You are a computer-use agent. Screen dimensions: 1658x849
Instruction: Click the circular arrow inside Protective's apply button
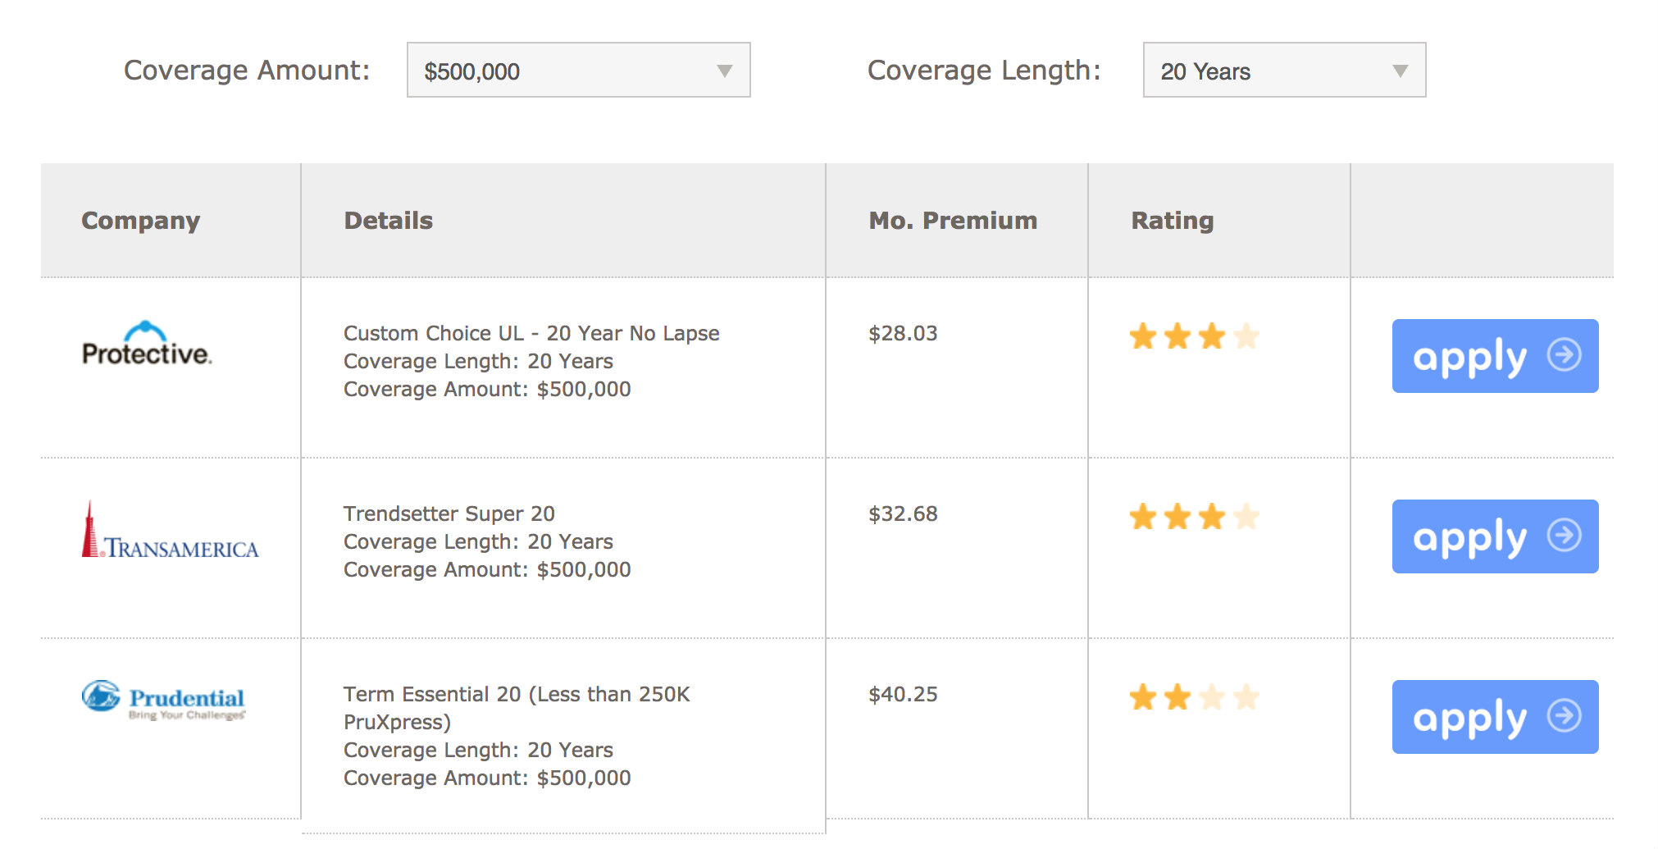coord(1565,355)
